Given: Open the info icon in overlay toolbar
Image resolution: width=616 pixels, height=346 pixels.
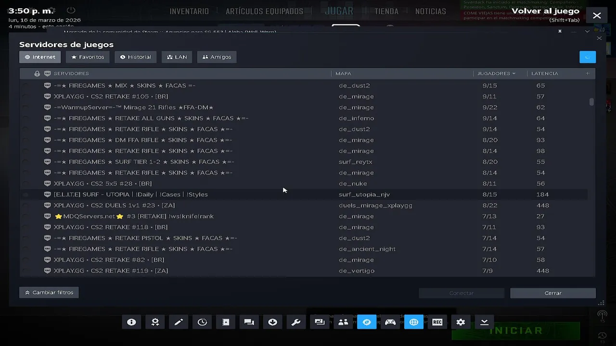Looking at the screenshot, I should pyautogui.click(x=131, y=322).
